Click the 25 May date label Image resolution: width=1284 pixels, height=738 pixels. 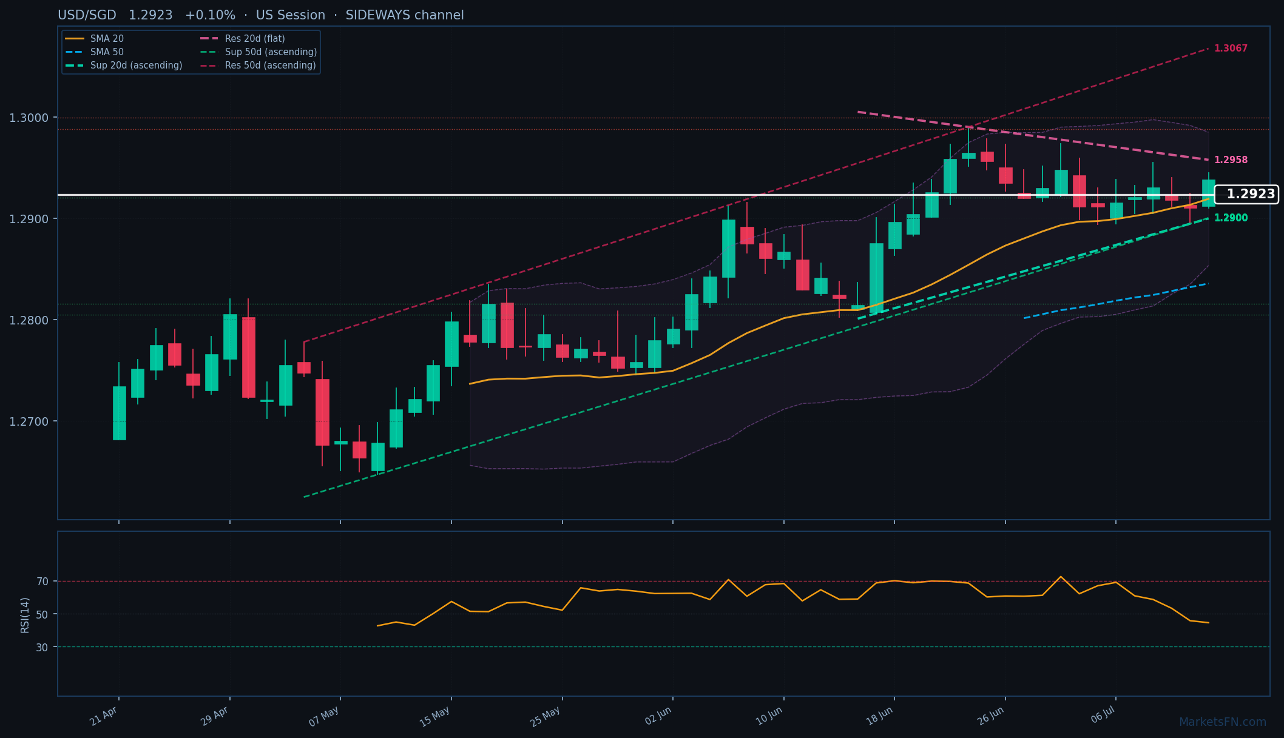pos(546,717)
